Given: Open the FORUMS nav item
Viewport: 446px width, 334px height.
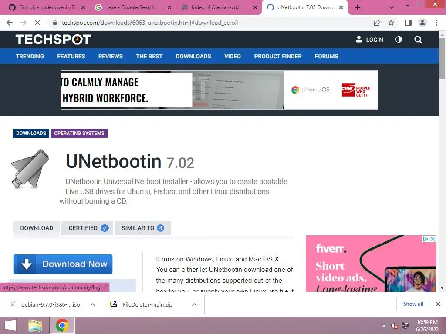Looking at the screenshot, I should pyautogui.click(x=326, y=56).
